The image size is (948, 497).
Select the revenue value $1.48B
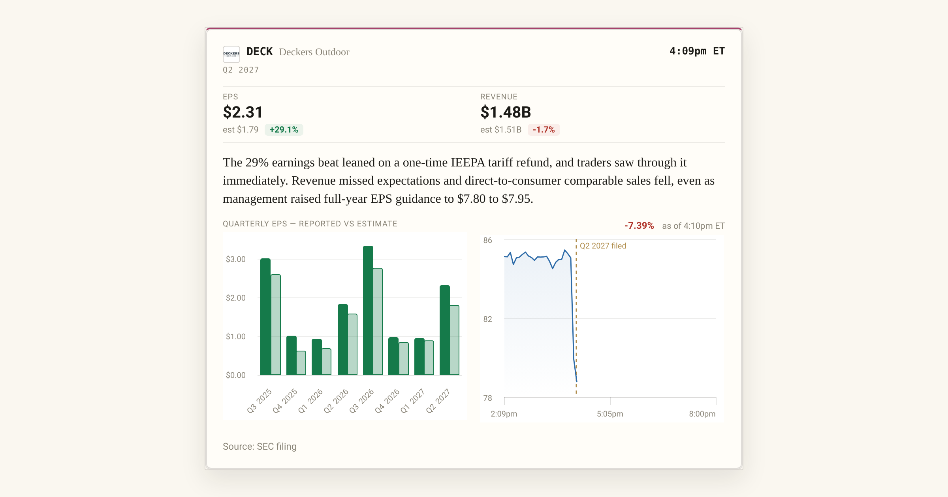pyautogui.click(x=506, y=112)
